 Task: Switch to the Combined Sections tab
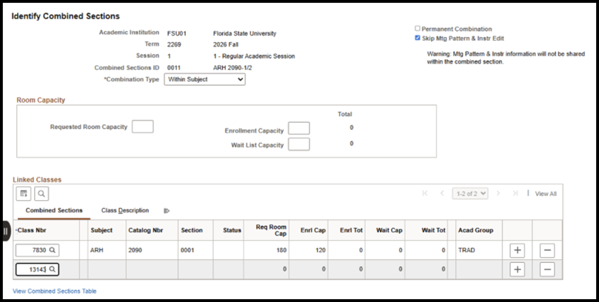click(x=54, y=210)
